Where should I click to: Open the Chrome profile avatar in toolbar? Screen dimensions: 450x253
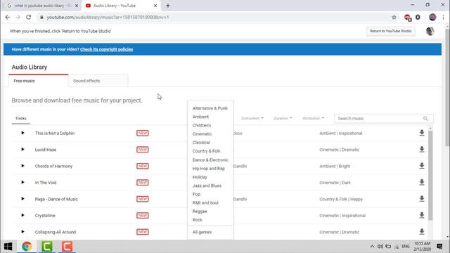click(432, 17)
